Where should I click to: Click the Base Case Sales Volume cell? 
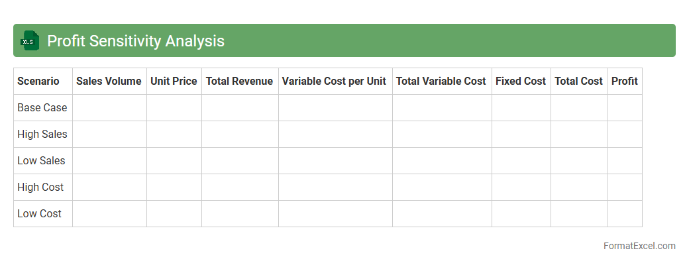point(109,107)
